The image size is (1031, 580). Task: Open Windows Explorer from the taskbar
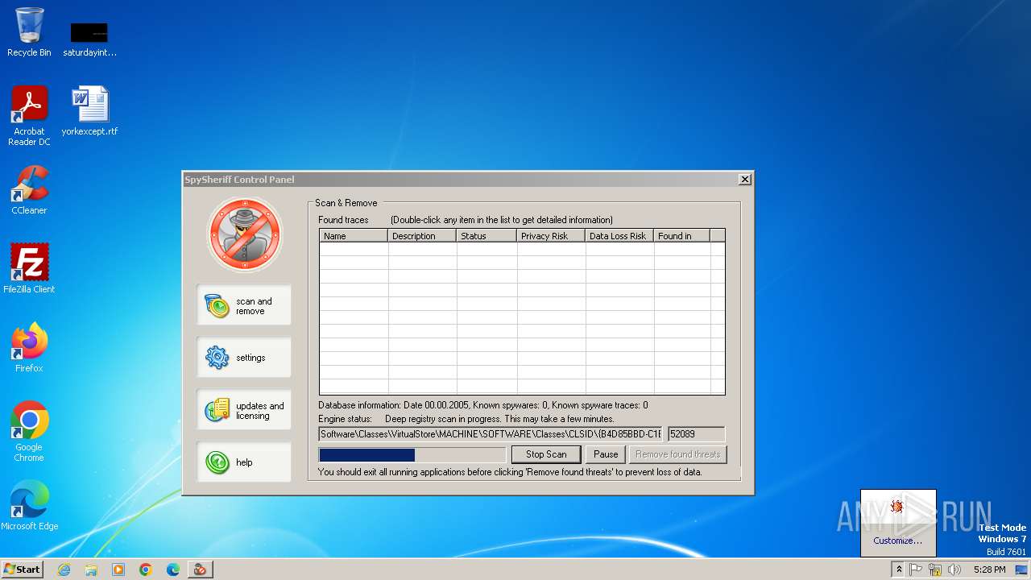[91, 570]
